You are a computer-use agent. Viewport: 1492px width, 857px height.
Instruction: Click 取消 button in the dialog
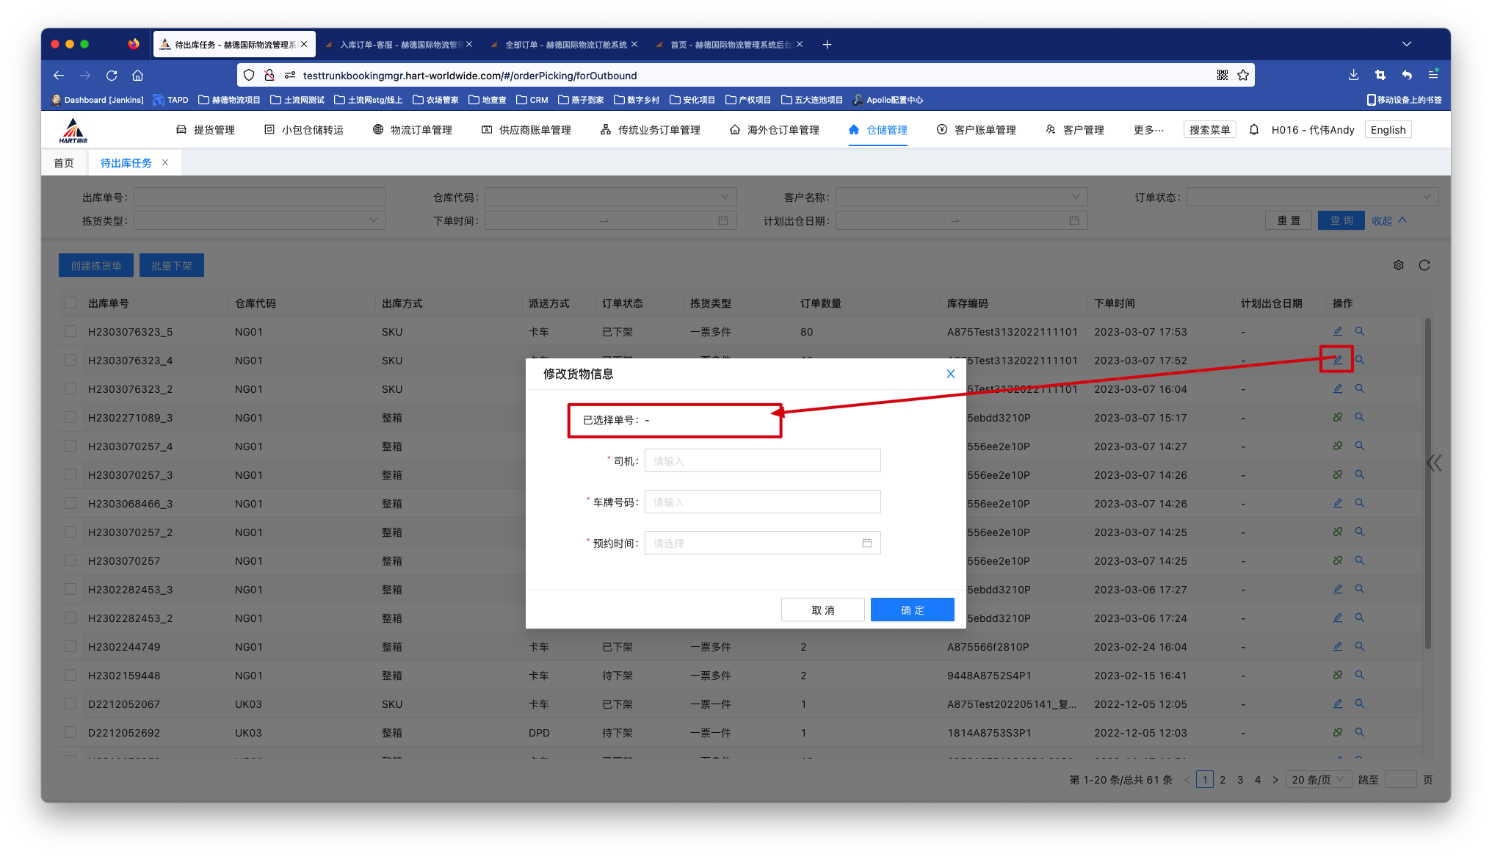(822, 610)
